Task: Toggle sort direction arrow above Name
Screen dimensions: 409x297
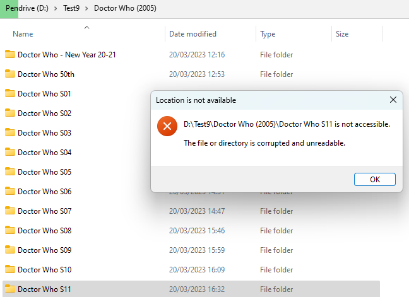Action: pyautogui.click(x=87, y=27)
